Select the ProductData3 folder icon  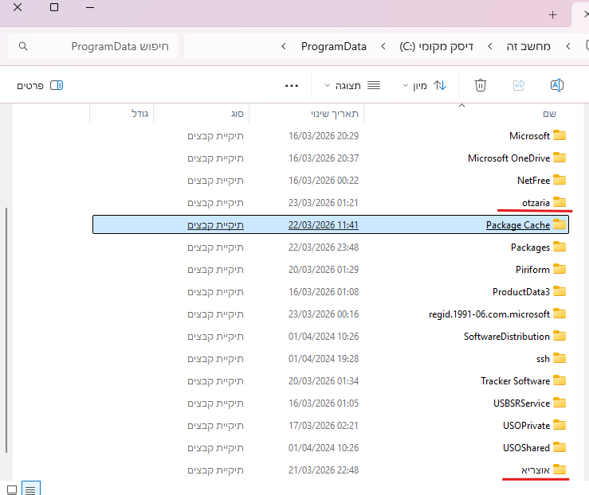pos(560,291)
